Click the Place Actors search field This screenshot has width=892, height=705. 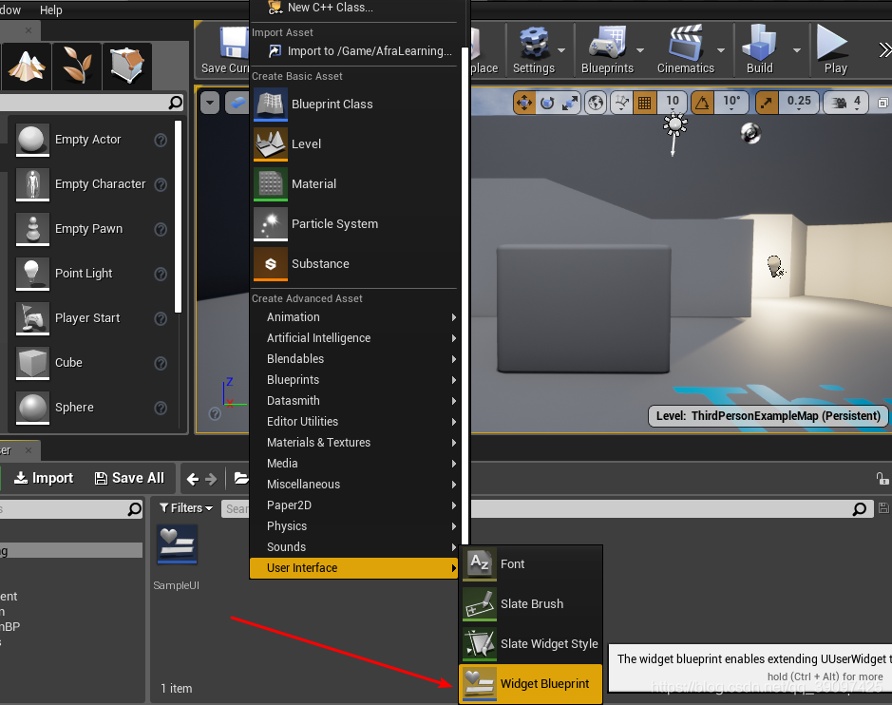91,103
